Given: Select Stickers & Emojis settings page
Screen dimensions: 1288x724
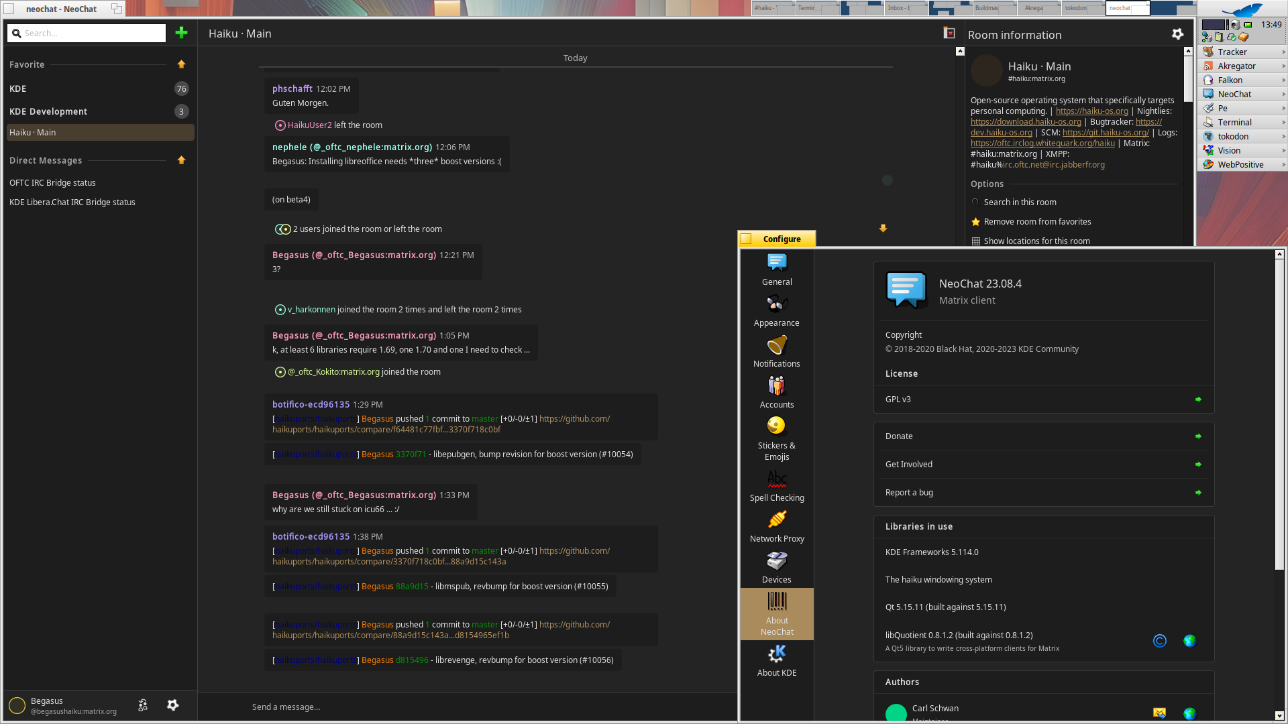Looking at the screenshot, I should [x=777, y=439].
